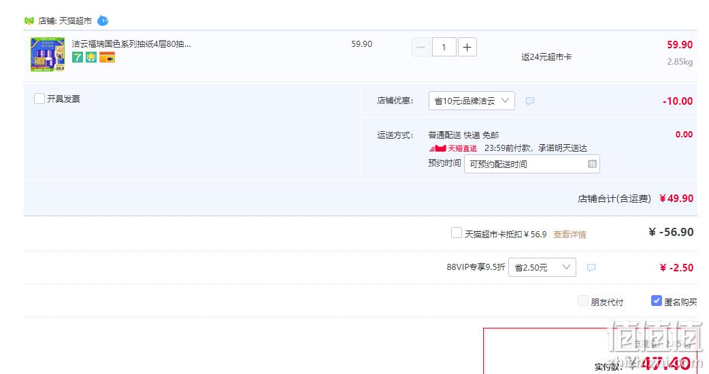Screen dimensions: 709x374
Task: Click the comment icon next to store discount
Action: pyautogui.click(x=530, y=101)
